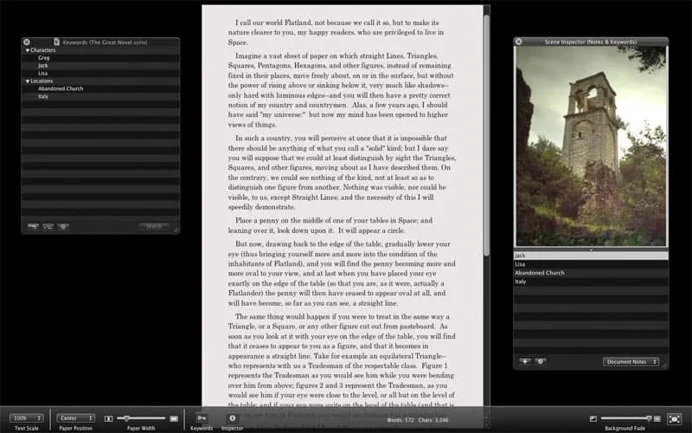Screen dimensions: 692x433
Task: Open the Text Scale 100% dropdown
Action: click(27, 418)
